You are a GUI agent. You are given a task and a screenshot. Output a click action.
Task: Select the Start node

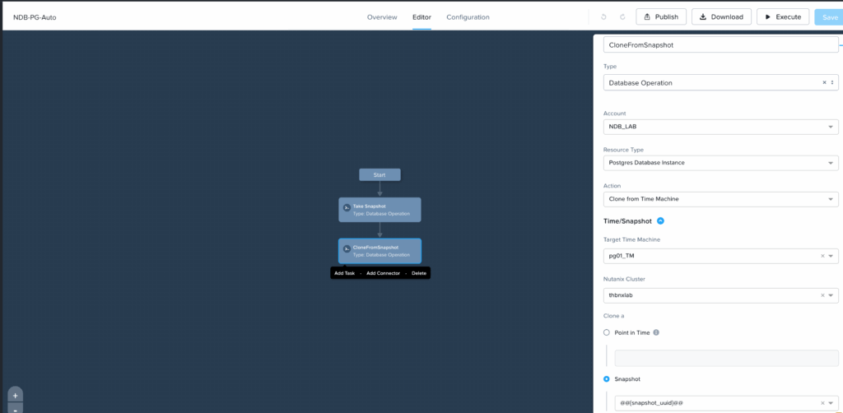pyautogui.click(x=380, y=174)
